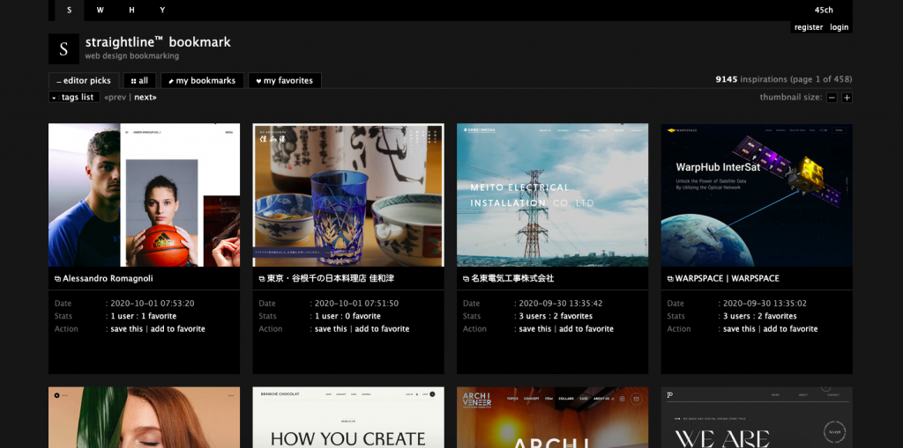Open the WarpHub InterSat thumbnail
The image size is (903, 448).
[757, 195]
